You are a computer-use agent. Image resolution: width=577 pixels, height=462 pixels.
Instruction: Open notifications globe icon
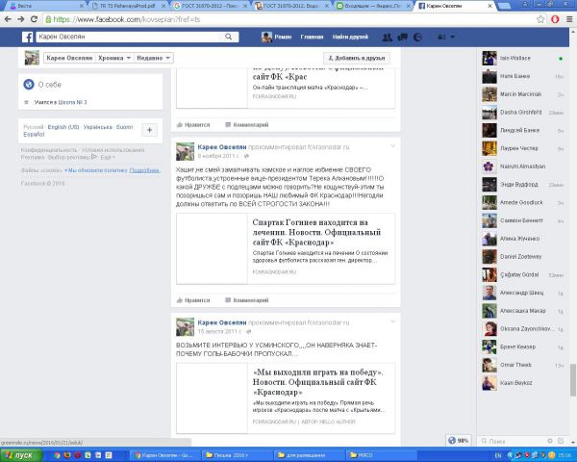click(417, 37)
